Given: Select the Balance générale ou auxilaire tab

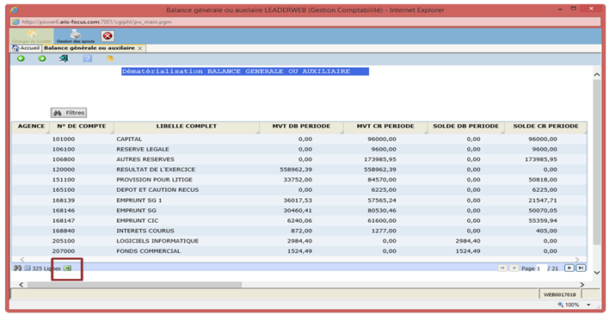Looking at the screenshot, I should [89, 48].
